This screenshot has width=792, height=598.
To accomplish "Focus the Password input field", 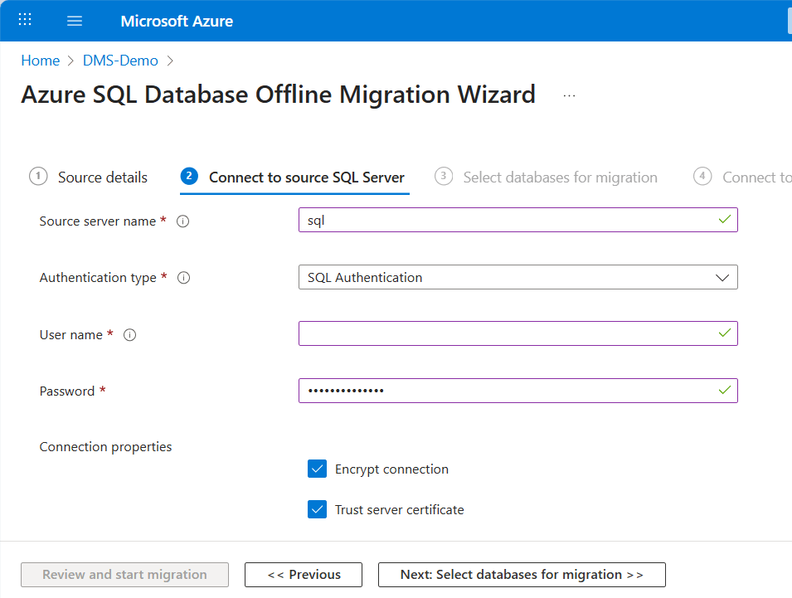I will point(506,391).
